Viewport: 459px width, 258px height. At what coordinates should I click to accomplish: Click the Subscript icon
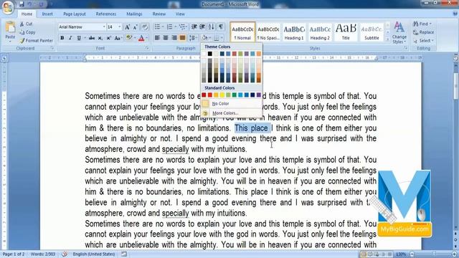tap(100, 38)
